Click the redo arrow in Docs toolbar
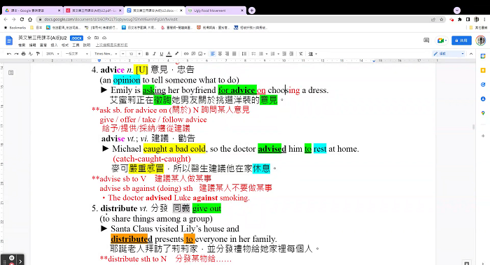Screen dimensions: 490x265 click(16, 54)
